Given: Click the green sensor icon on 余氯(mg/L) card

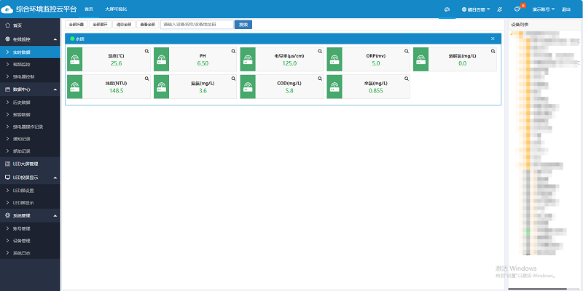Looking at the screenshot, I should coord(334,87).
